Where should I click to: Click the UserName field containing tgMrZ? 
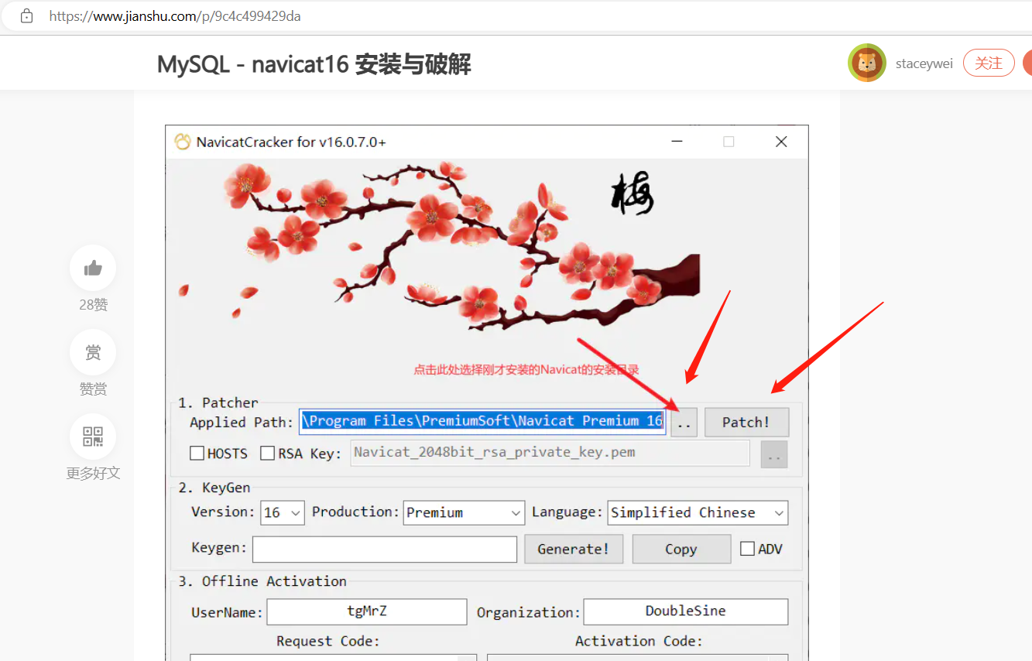(x=367, y=611)
